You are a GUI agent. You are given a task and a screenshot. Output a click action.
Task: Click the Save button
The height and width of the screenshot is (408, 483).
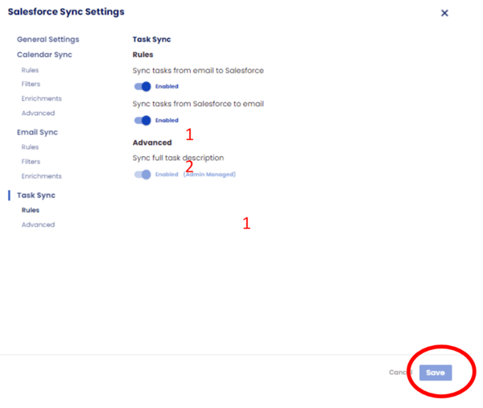click(436, 373)
